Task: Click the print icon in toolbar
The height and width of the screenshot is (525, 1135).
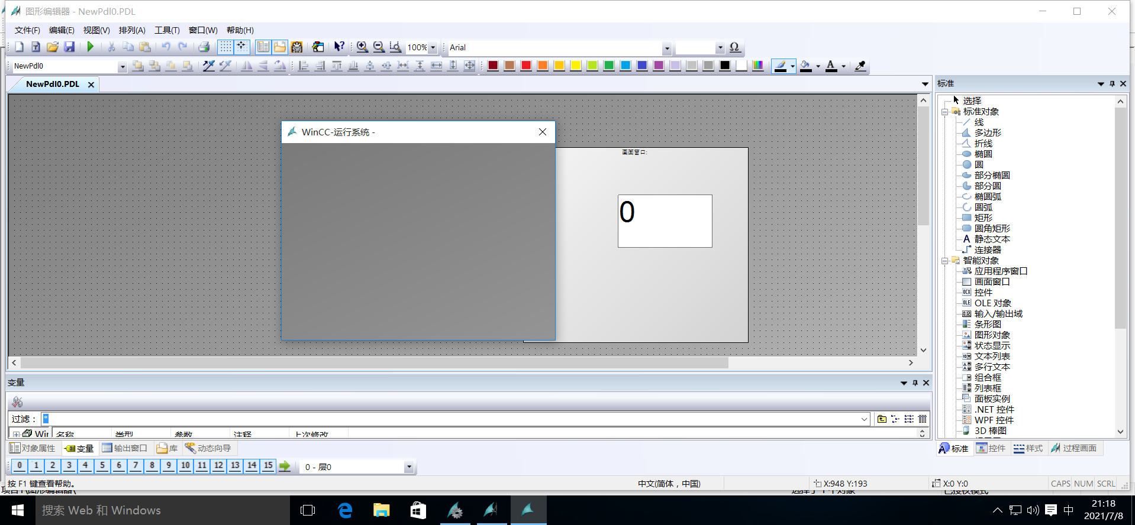Action: click(x=204, y=47)
